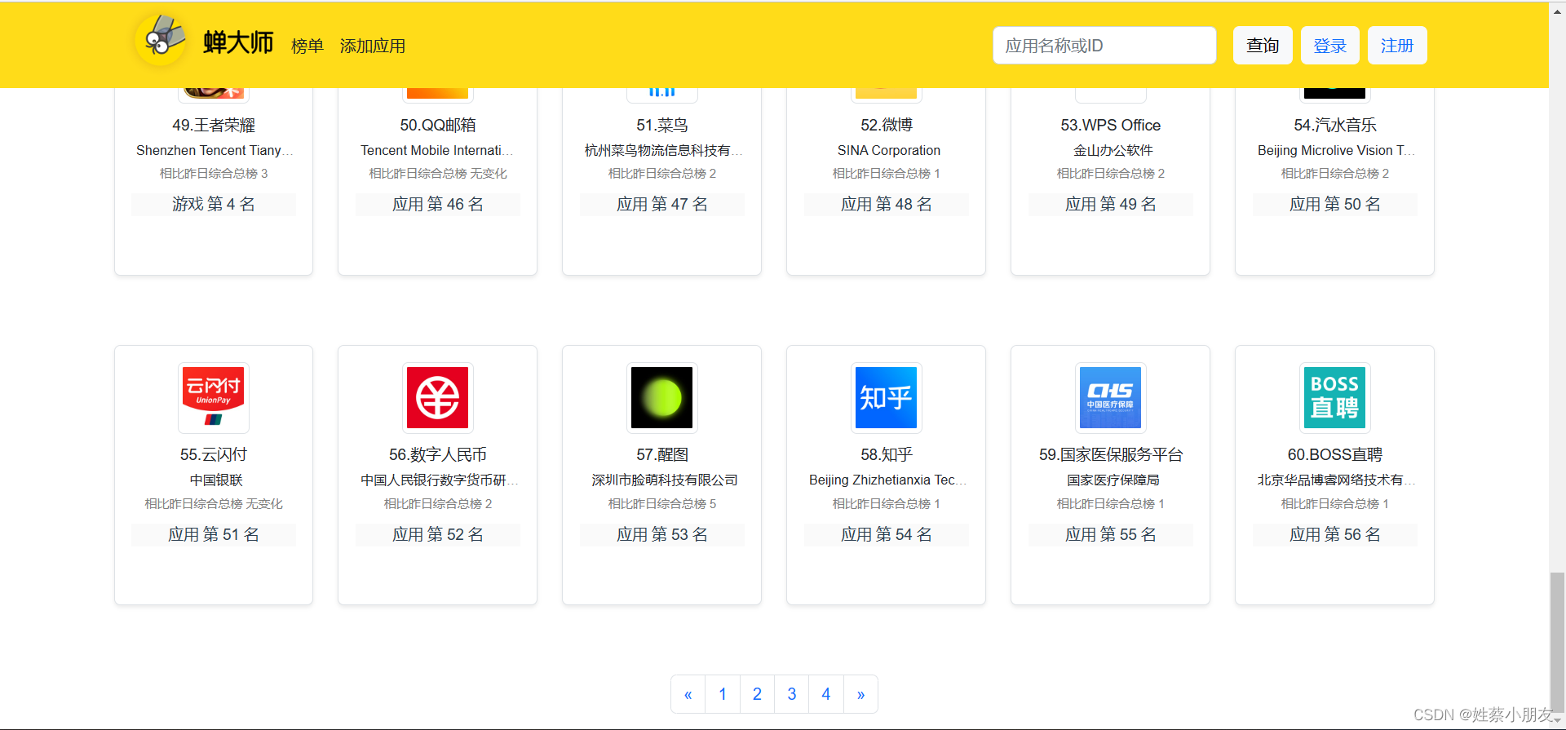Go to pagination page 4
Image resolution: width=1566 pixels, height=730 pixels.
(826, 694)
